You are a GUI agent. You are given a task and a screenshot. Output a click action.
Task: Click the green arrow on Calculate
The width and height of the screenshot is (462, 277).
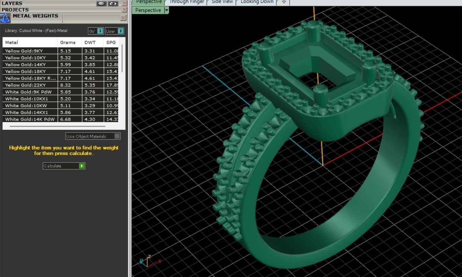[82, 166]
